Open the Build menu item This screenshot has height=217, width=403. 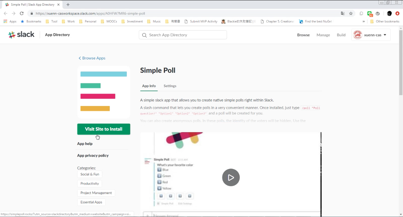point(341,35)
